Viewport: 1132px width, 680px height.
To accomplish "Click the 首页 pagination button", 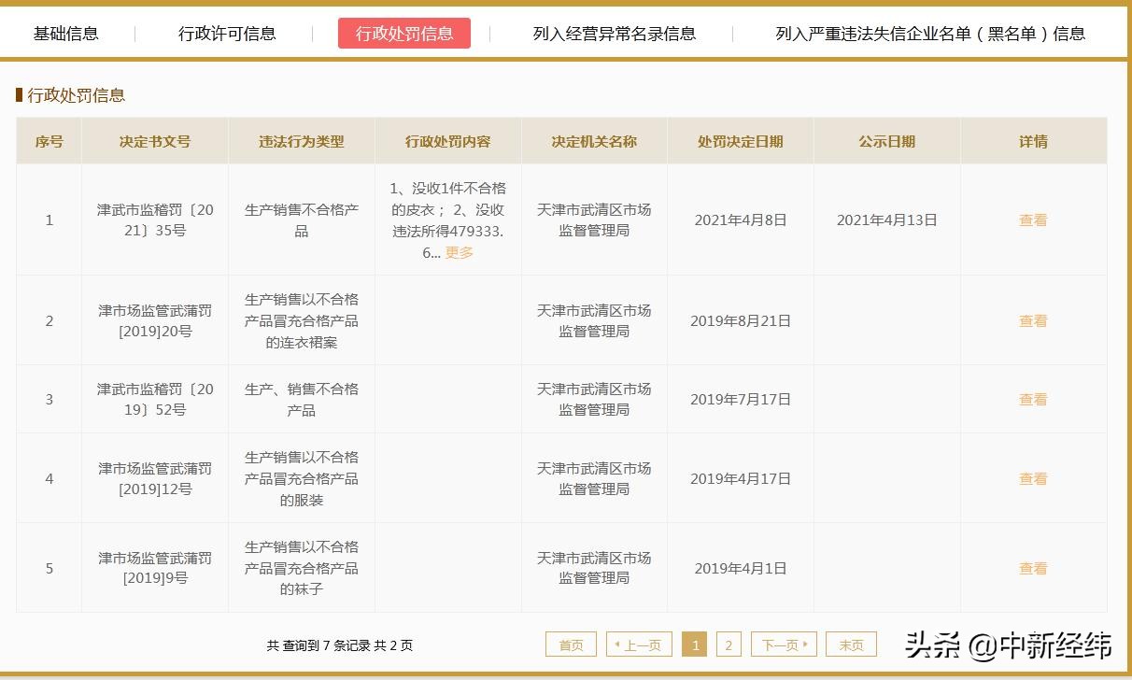I will pyautogui.click(x=570, y=644).
